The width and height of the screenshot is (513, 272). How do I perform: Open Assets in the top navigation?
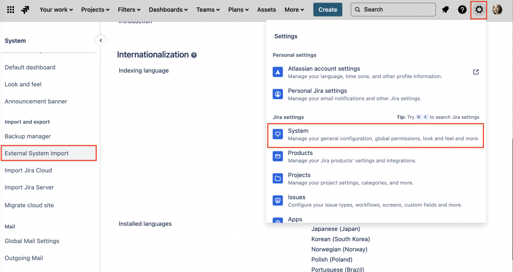(267, 10)
